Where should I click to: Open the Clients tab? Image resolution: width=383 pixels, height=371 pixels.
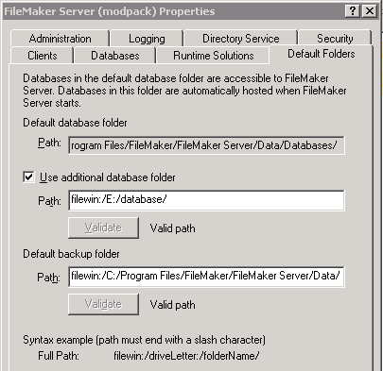coord(42,56)
